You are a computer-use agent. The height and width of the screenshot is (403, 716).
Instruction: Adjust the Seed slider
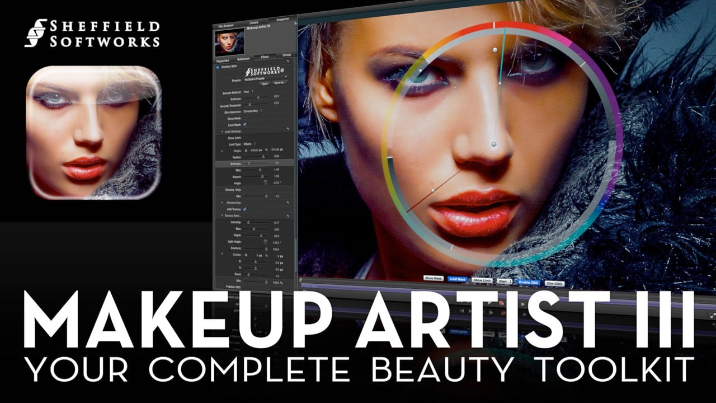click(x=256, y=275)
